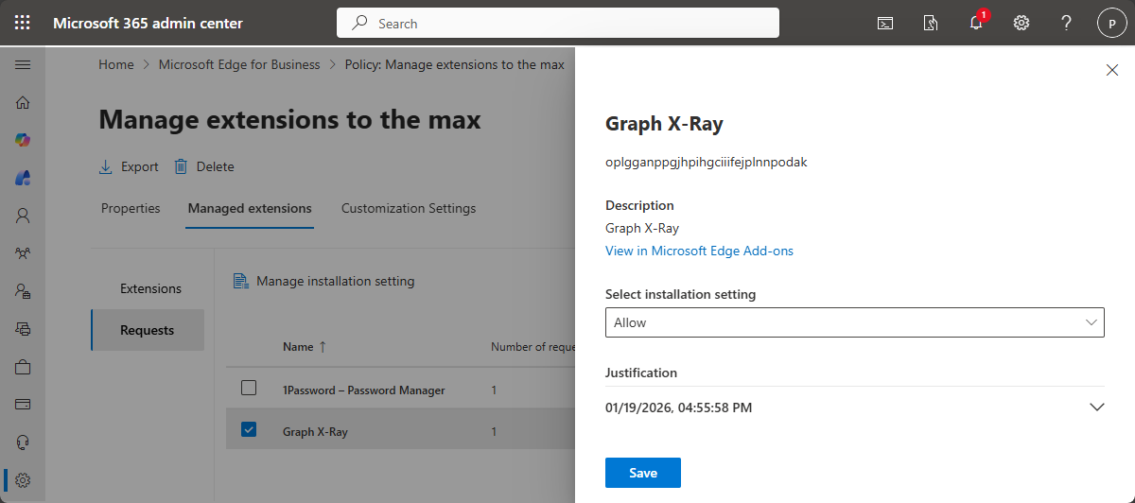Uncheck the Graph X-Ray row checkbox

(x=249, y=430)
